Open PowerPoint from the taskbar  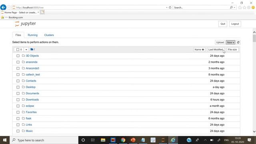tap(133, 140)
